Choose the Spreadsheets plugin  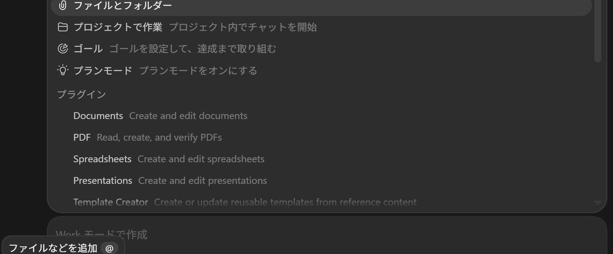pyautogui.click(x=321, y=159)
